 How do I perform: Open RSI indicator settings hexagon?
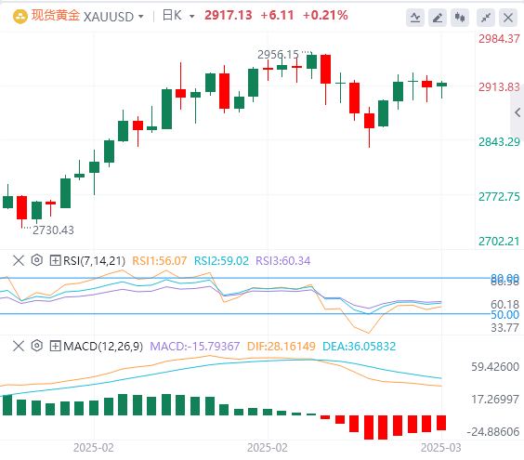pyautogui.click(x=37, y=260)
